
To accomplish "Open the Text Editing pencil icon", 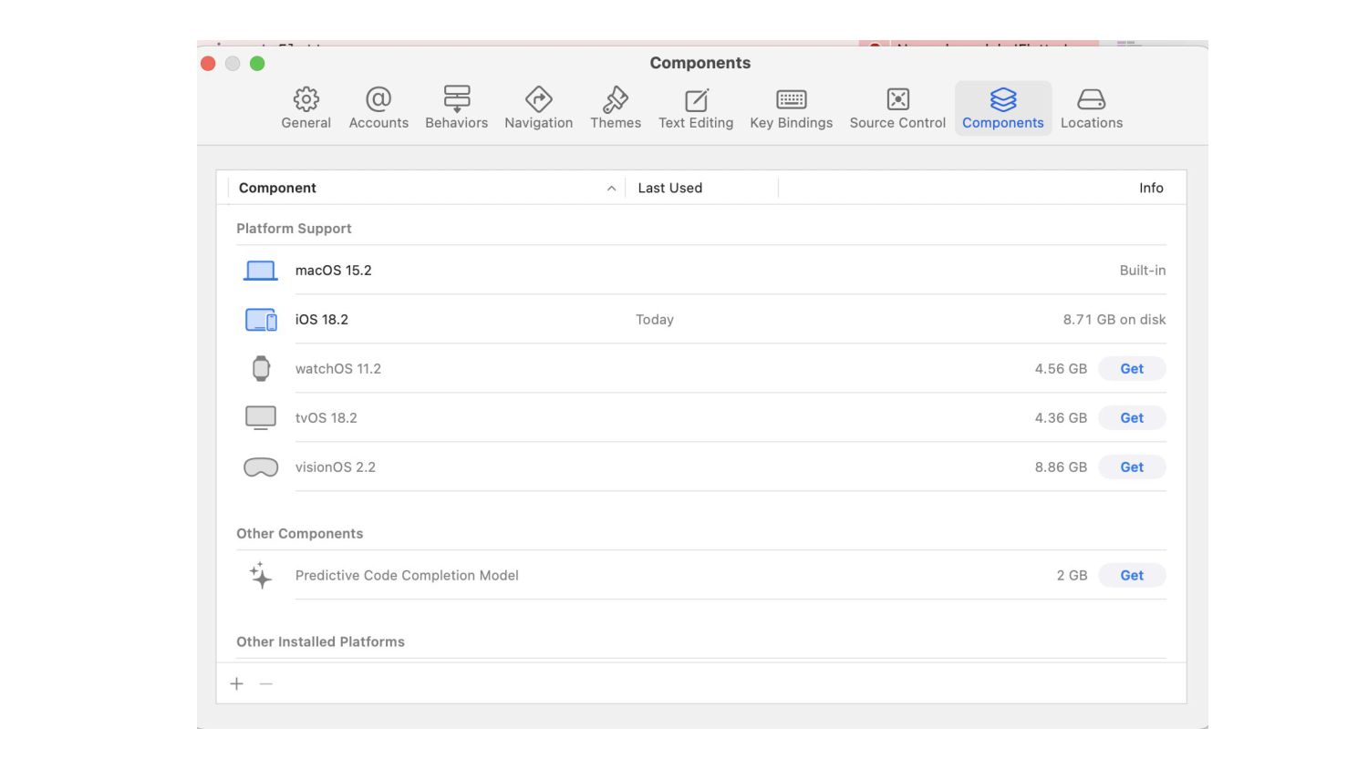I will [697, 99].
